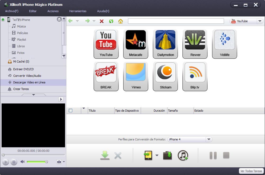Image resolution: width=265 pixels, height=175 pixels.
Task: Open the Editar menu
Action: [x=33, y=11]
